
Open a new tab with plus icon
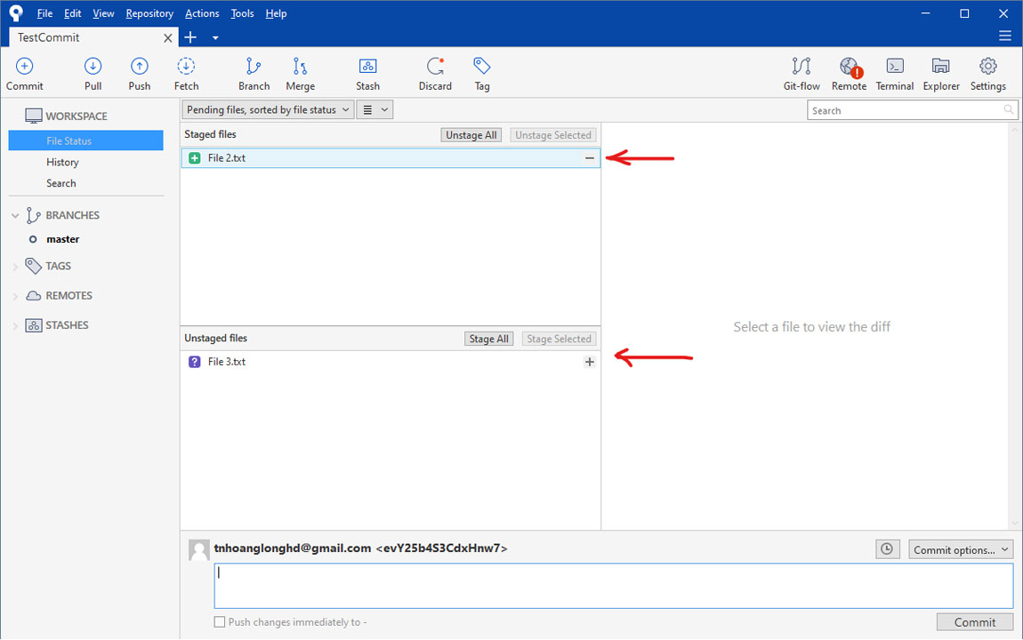(190, 37)
